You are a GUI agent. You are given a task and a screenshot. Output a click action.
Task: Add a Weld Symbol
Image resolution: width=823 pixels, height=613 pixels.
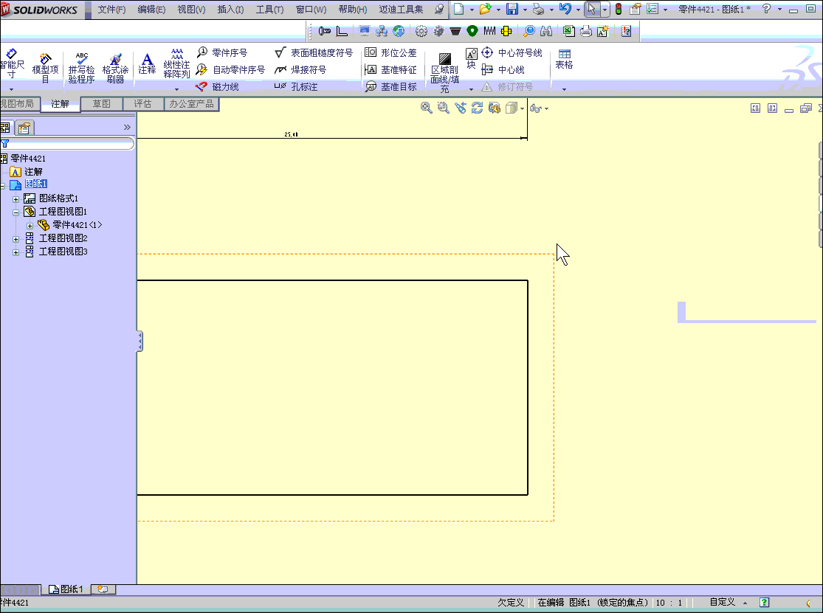(300, 70)
